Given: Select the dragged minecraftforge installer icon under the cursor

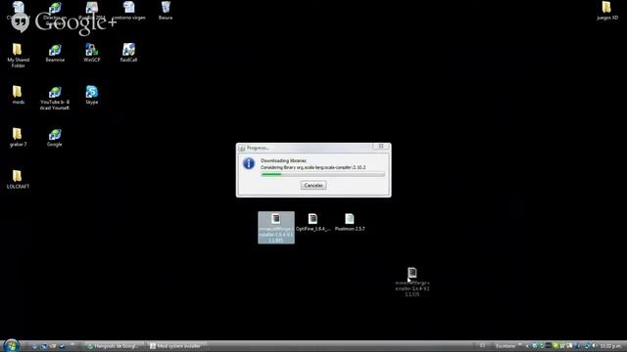Looking at the screenshot, I should click(x=412, y=282).
